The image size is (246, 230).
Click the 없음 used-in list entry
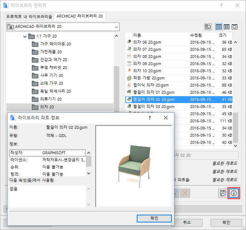(14, 189)
